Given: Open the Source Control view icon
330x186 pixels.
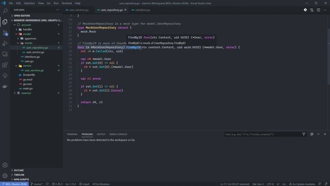Looking at the screenshot, I should coord(5,33).
